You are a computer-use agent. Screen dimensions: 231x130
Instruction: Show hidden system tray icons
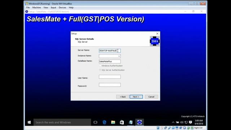[x=173, y=122]
